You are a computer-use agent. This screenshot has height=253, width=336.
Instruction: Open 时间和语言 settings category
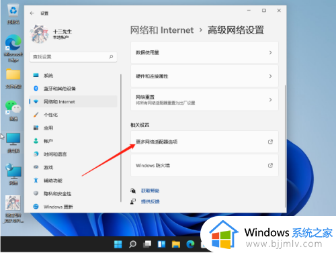click(73, 154)
